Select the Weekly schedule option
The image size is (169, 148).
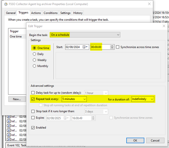34,60
